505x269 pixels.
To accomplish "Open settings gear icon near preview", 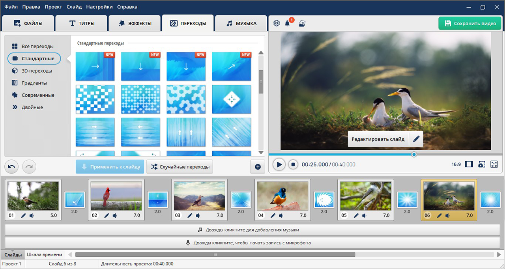I will point(277,23).
